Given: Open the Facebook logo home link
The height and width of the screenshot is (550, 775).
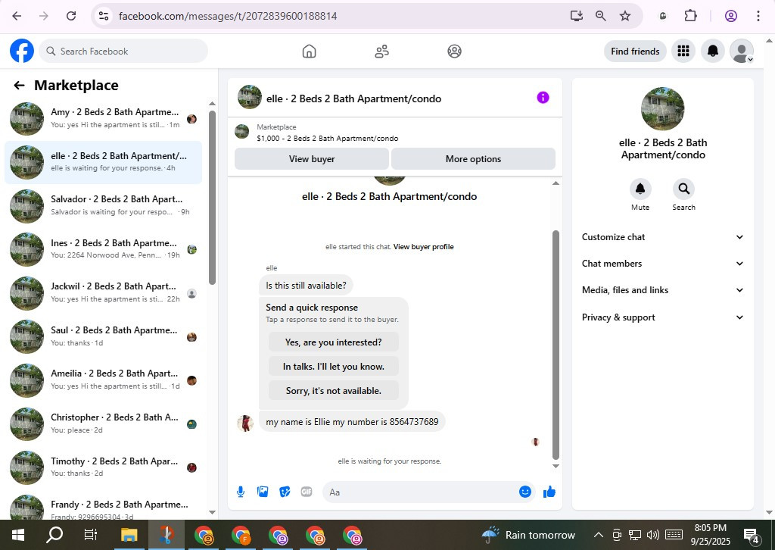Looking at the screenshot, I should point(22,51).
